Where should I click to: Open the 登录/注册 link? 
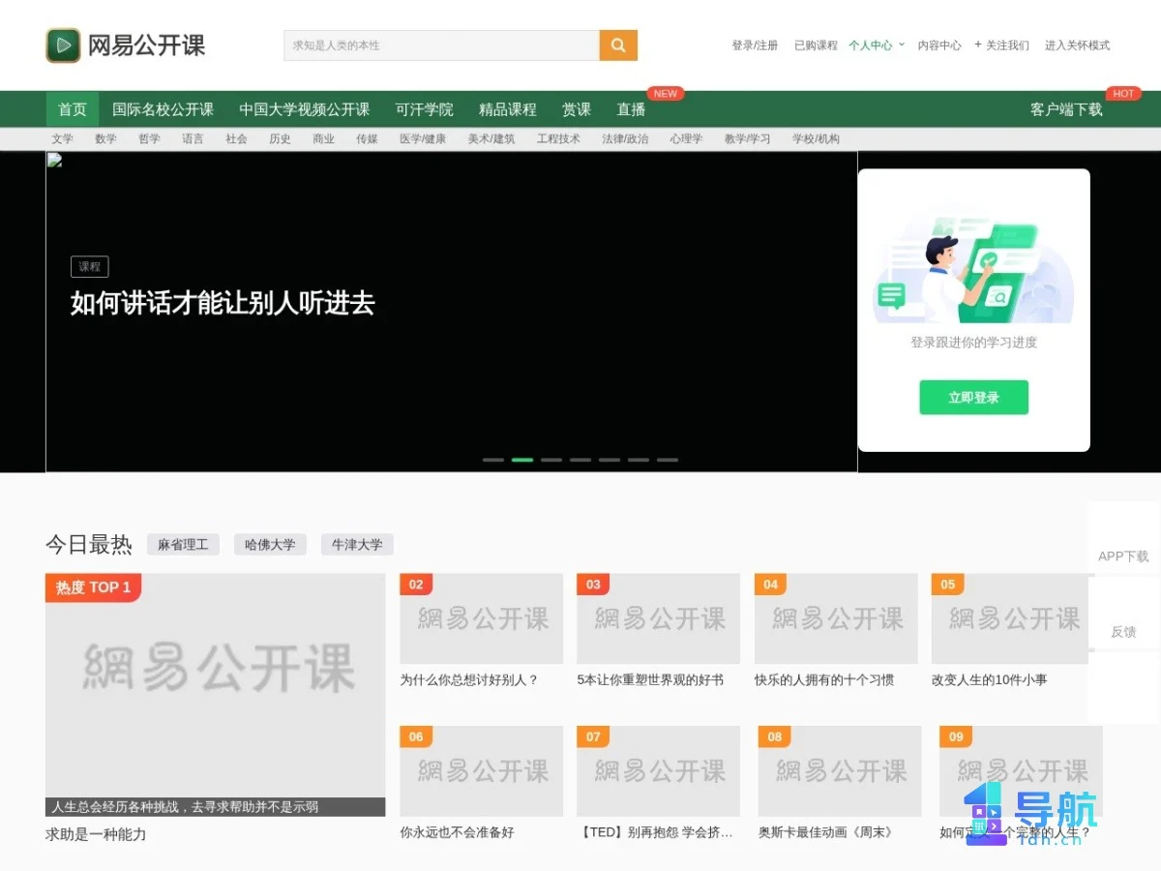[755, 45]
